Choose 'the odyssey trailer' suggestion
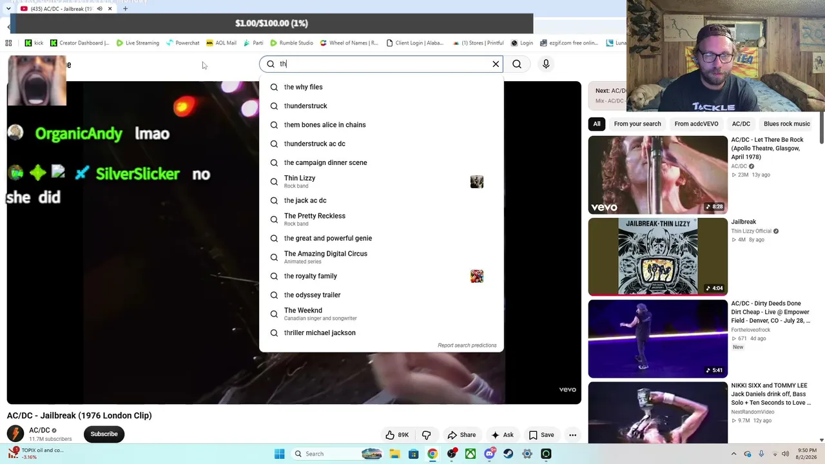Screen dimensions: 825x464 click(x=381, y=295)
